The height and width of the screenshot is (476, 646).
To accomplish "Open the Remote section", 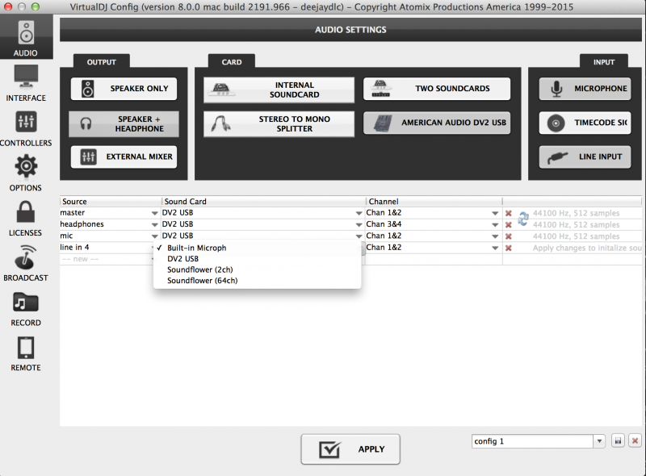I will pyautogui.click(x=26, y=353).
